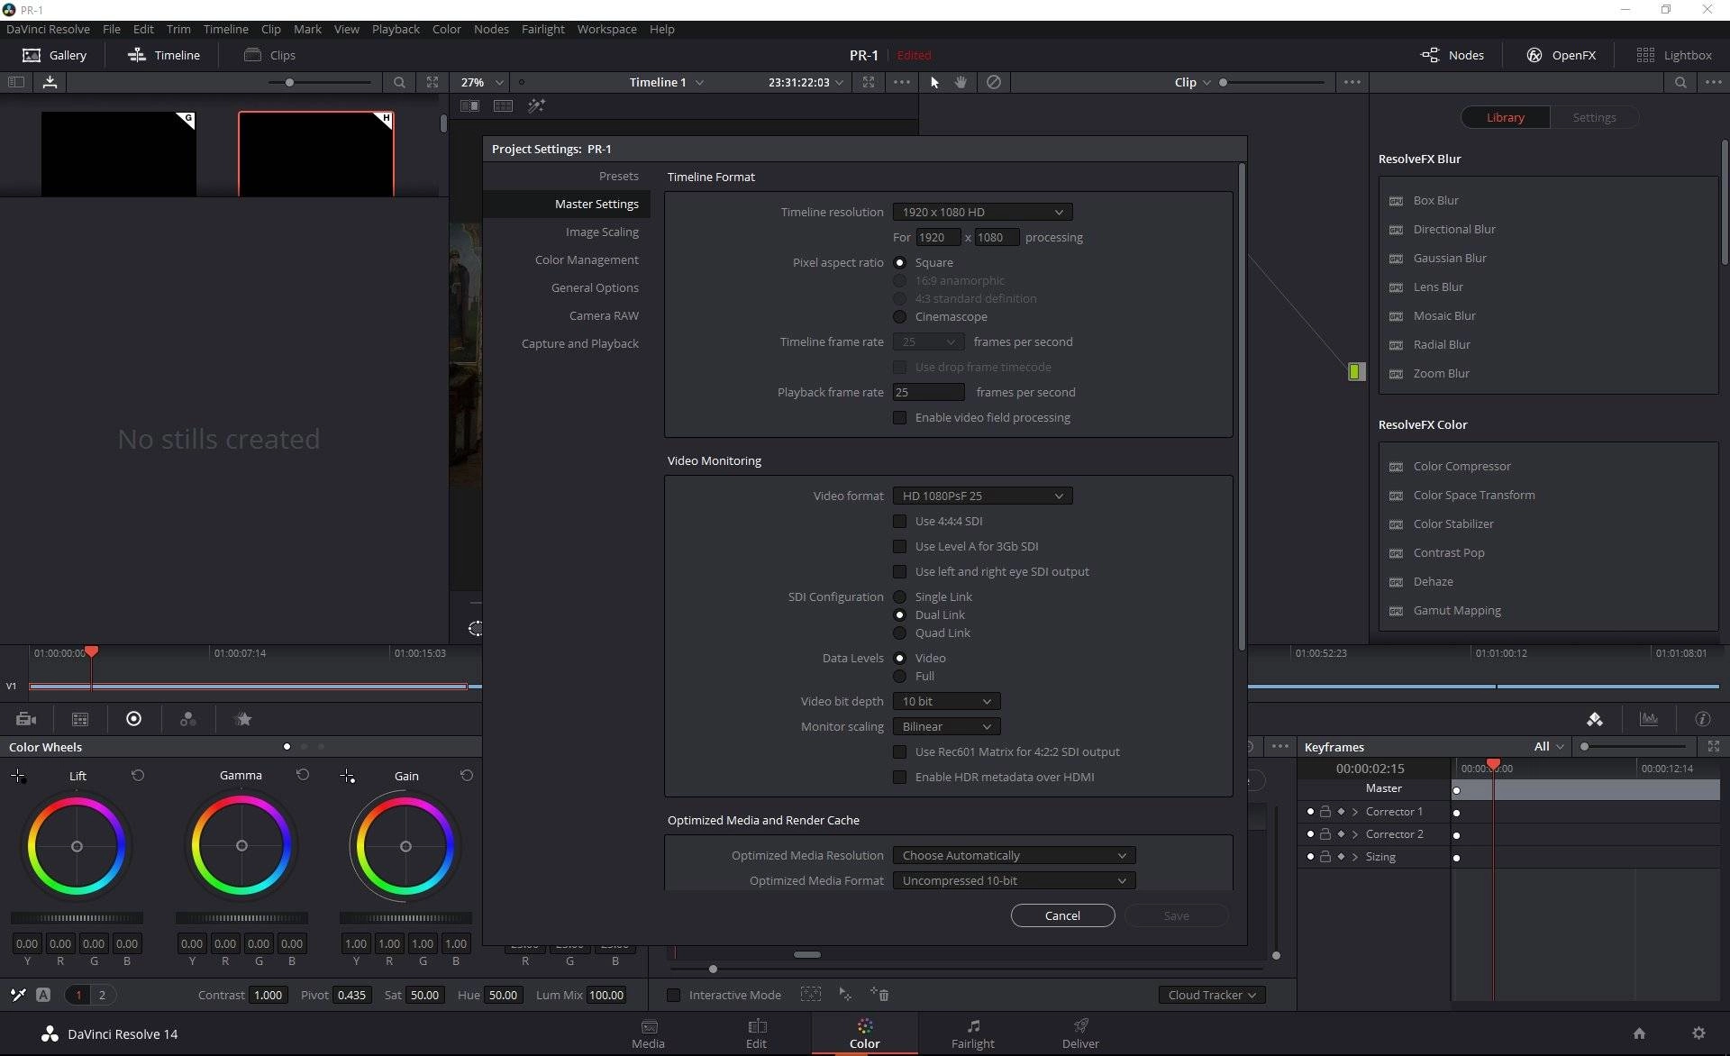Viewport: 1730px width, 1056px height.
Task: Open the Edit page
Action: click(x=756, y=1033)
